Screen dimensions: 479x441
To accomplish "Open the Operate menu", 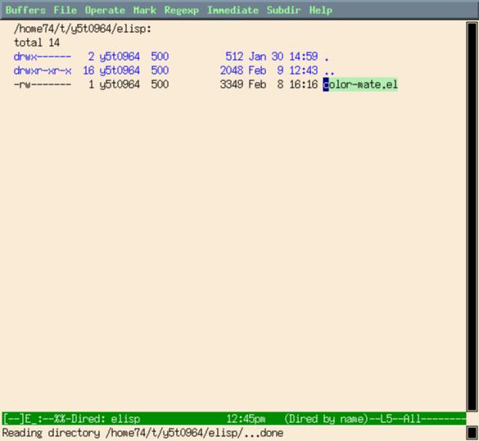I will [x=105, y=10].
